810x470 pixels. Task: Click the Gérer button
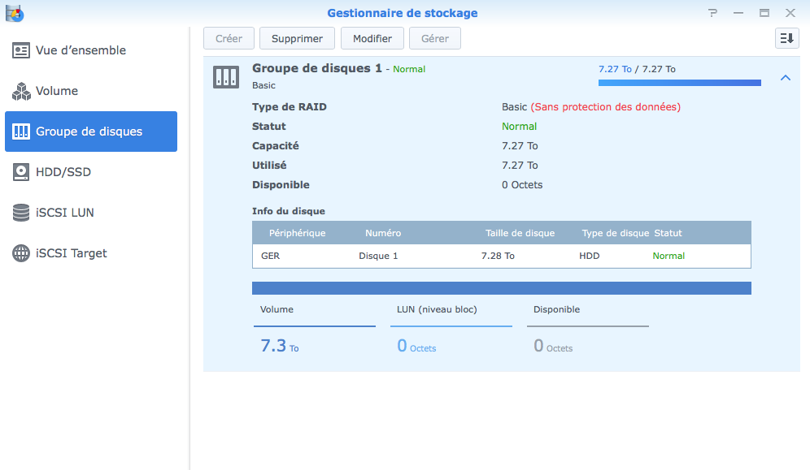pyautogui.click(x=435, y=38)
